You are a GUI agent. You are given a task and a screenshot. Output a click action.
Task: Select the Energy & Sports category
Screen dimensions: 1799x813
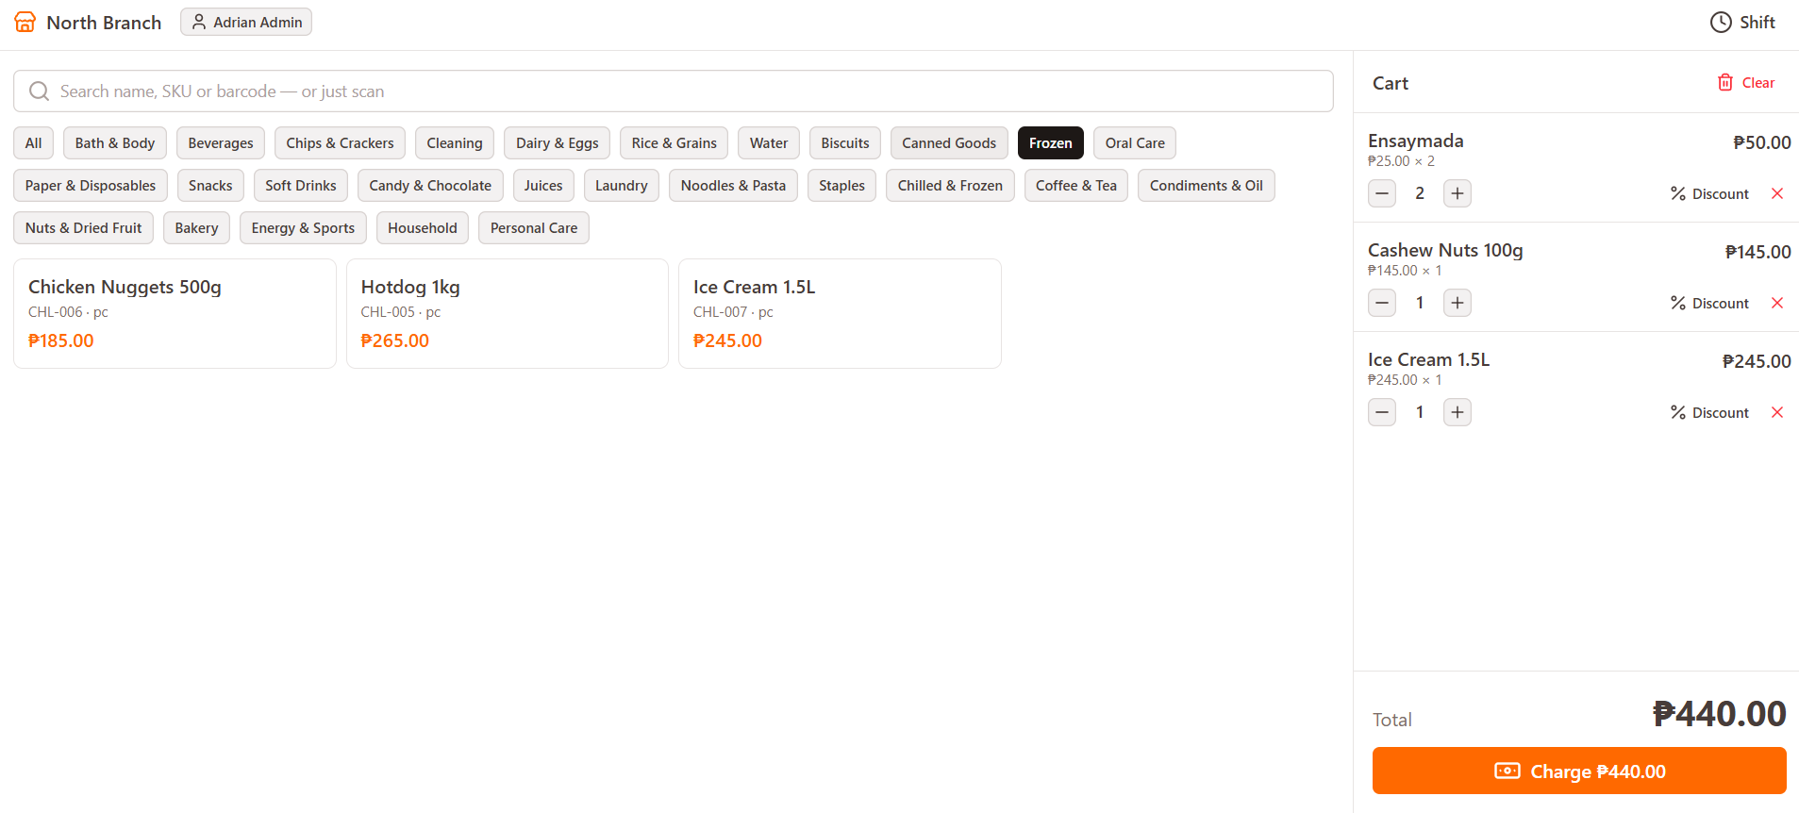[x=303, y=227]
